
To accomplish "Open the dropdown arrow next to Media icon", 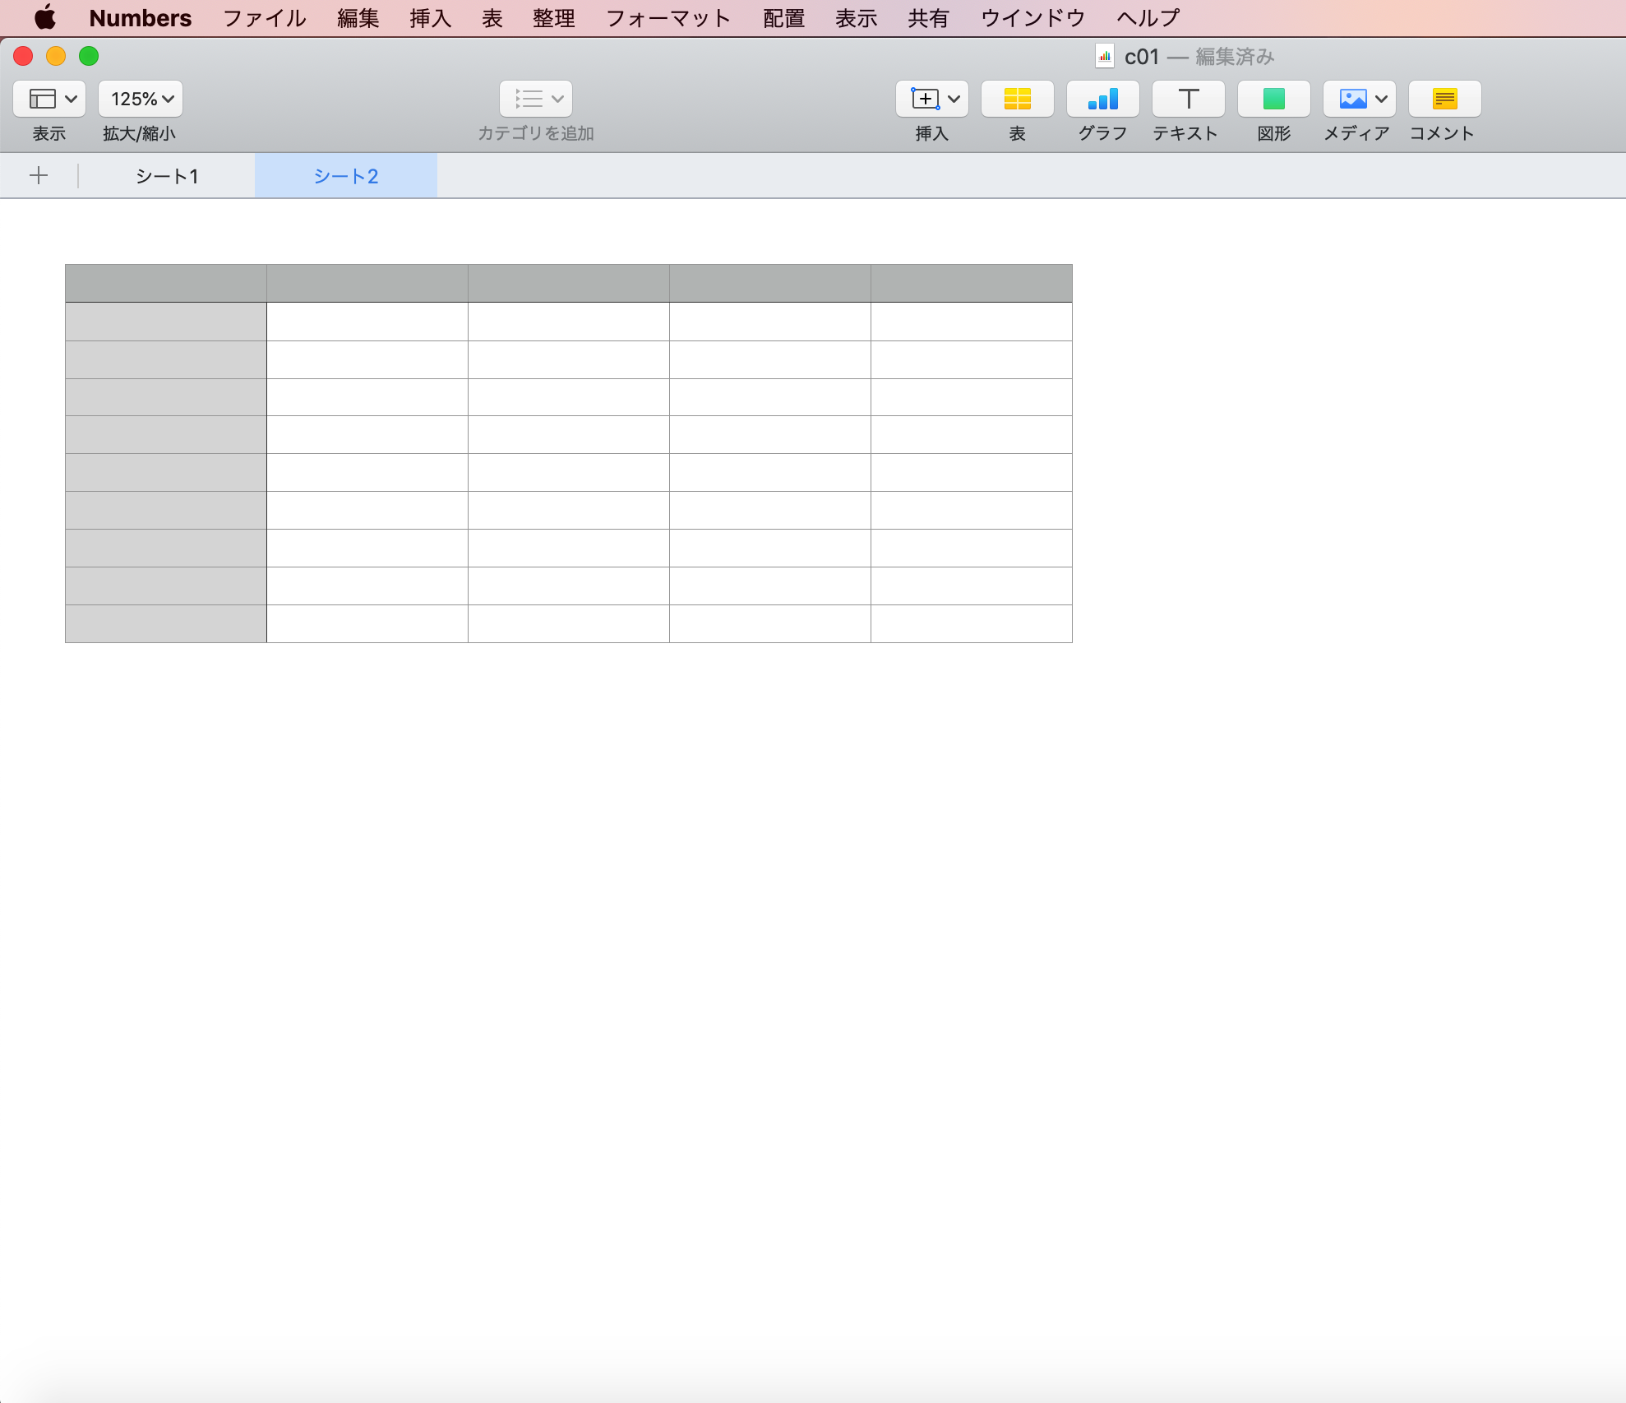I will pyautogui.click(x=1382, y=99).
